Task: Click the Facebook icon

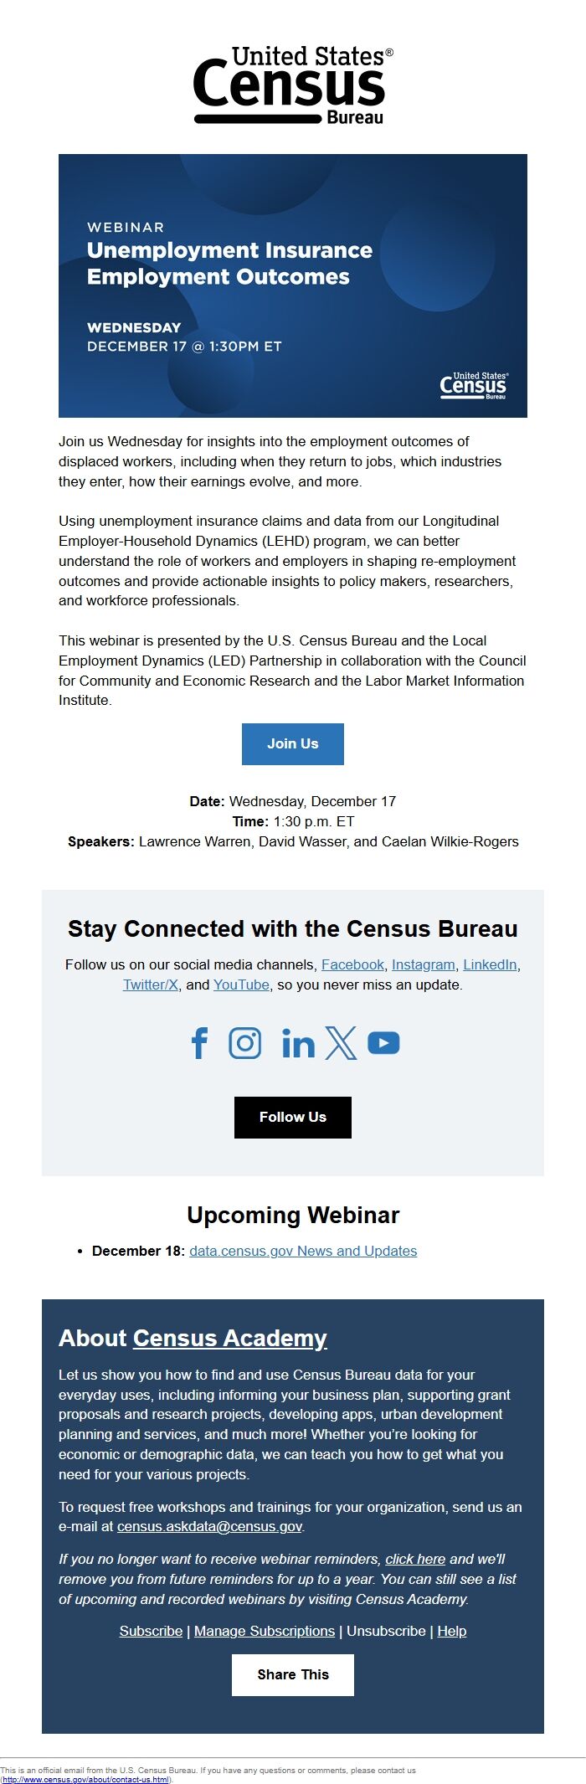Action: pos(200,1042)
